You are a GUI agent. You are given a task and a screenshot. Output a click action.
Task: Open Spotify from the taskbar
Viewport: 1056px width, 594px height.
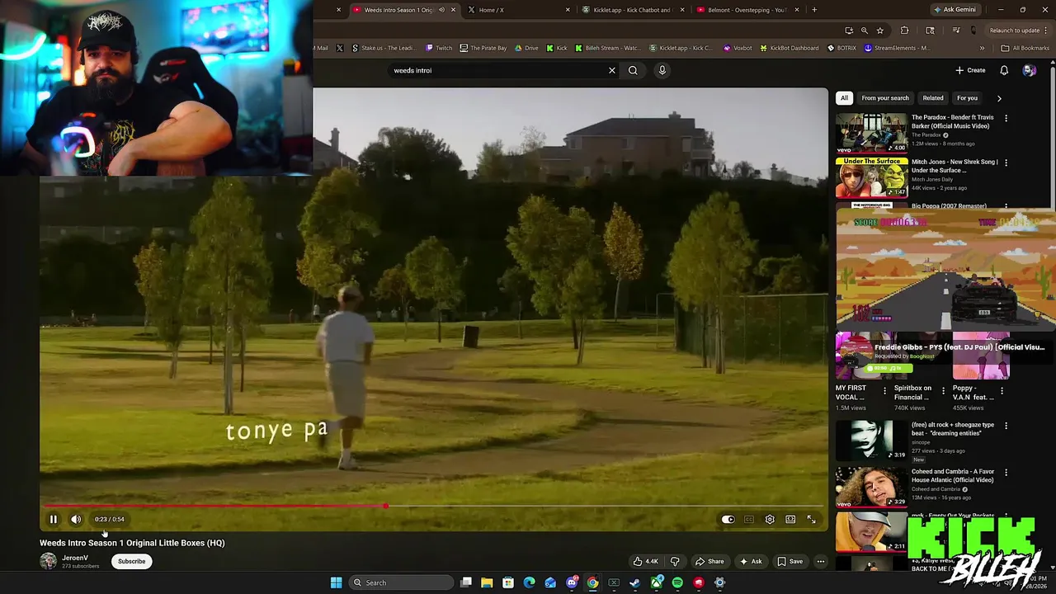[x=677, y=582]
